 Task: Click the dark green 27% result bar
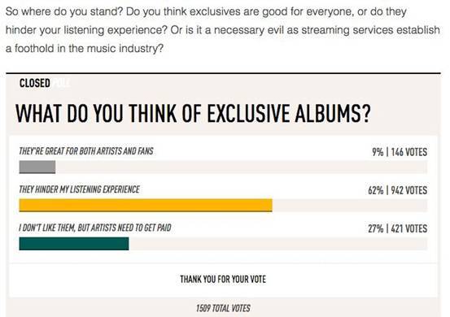74,244
